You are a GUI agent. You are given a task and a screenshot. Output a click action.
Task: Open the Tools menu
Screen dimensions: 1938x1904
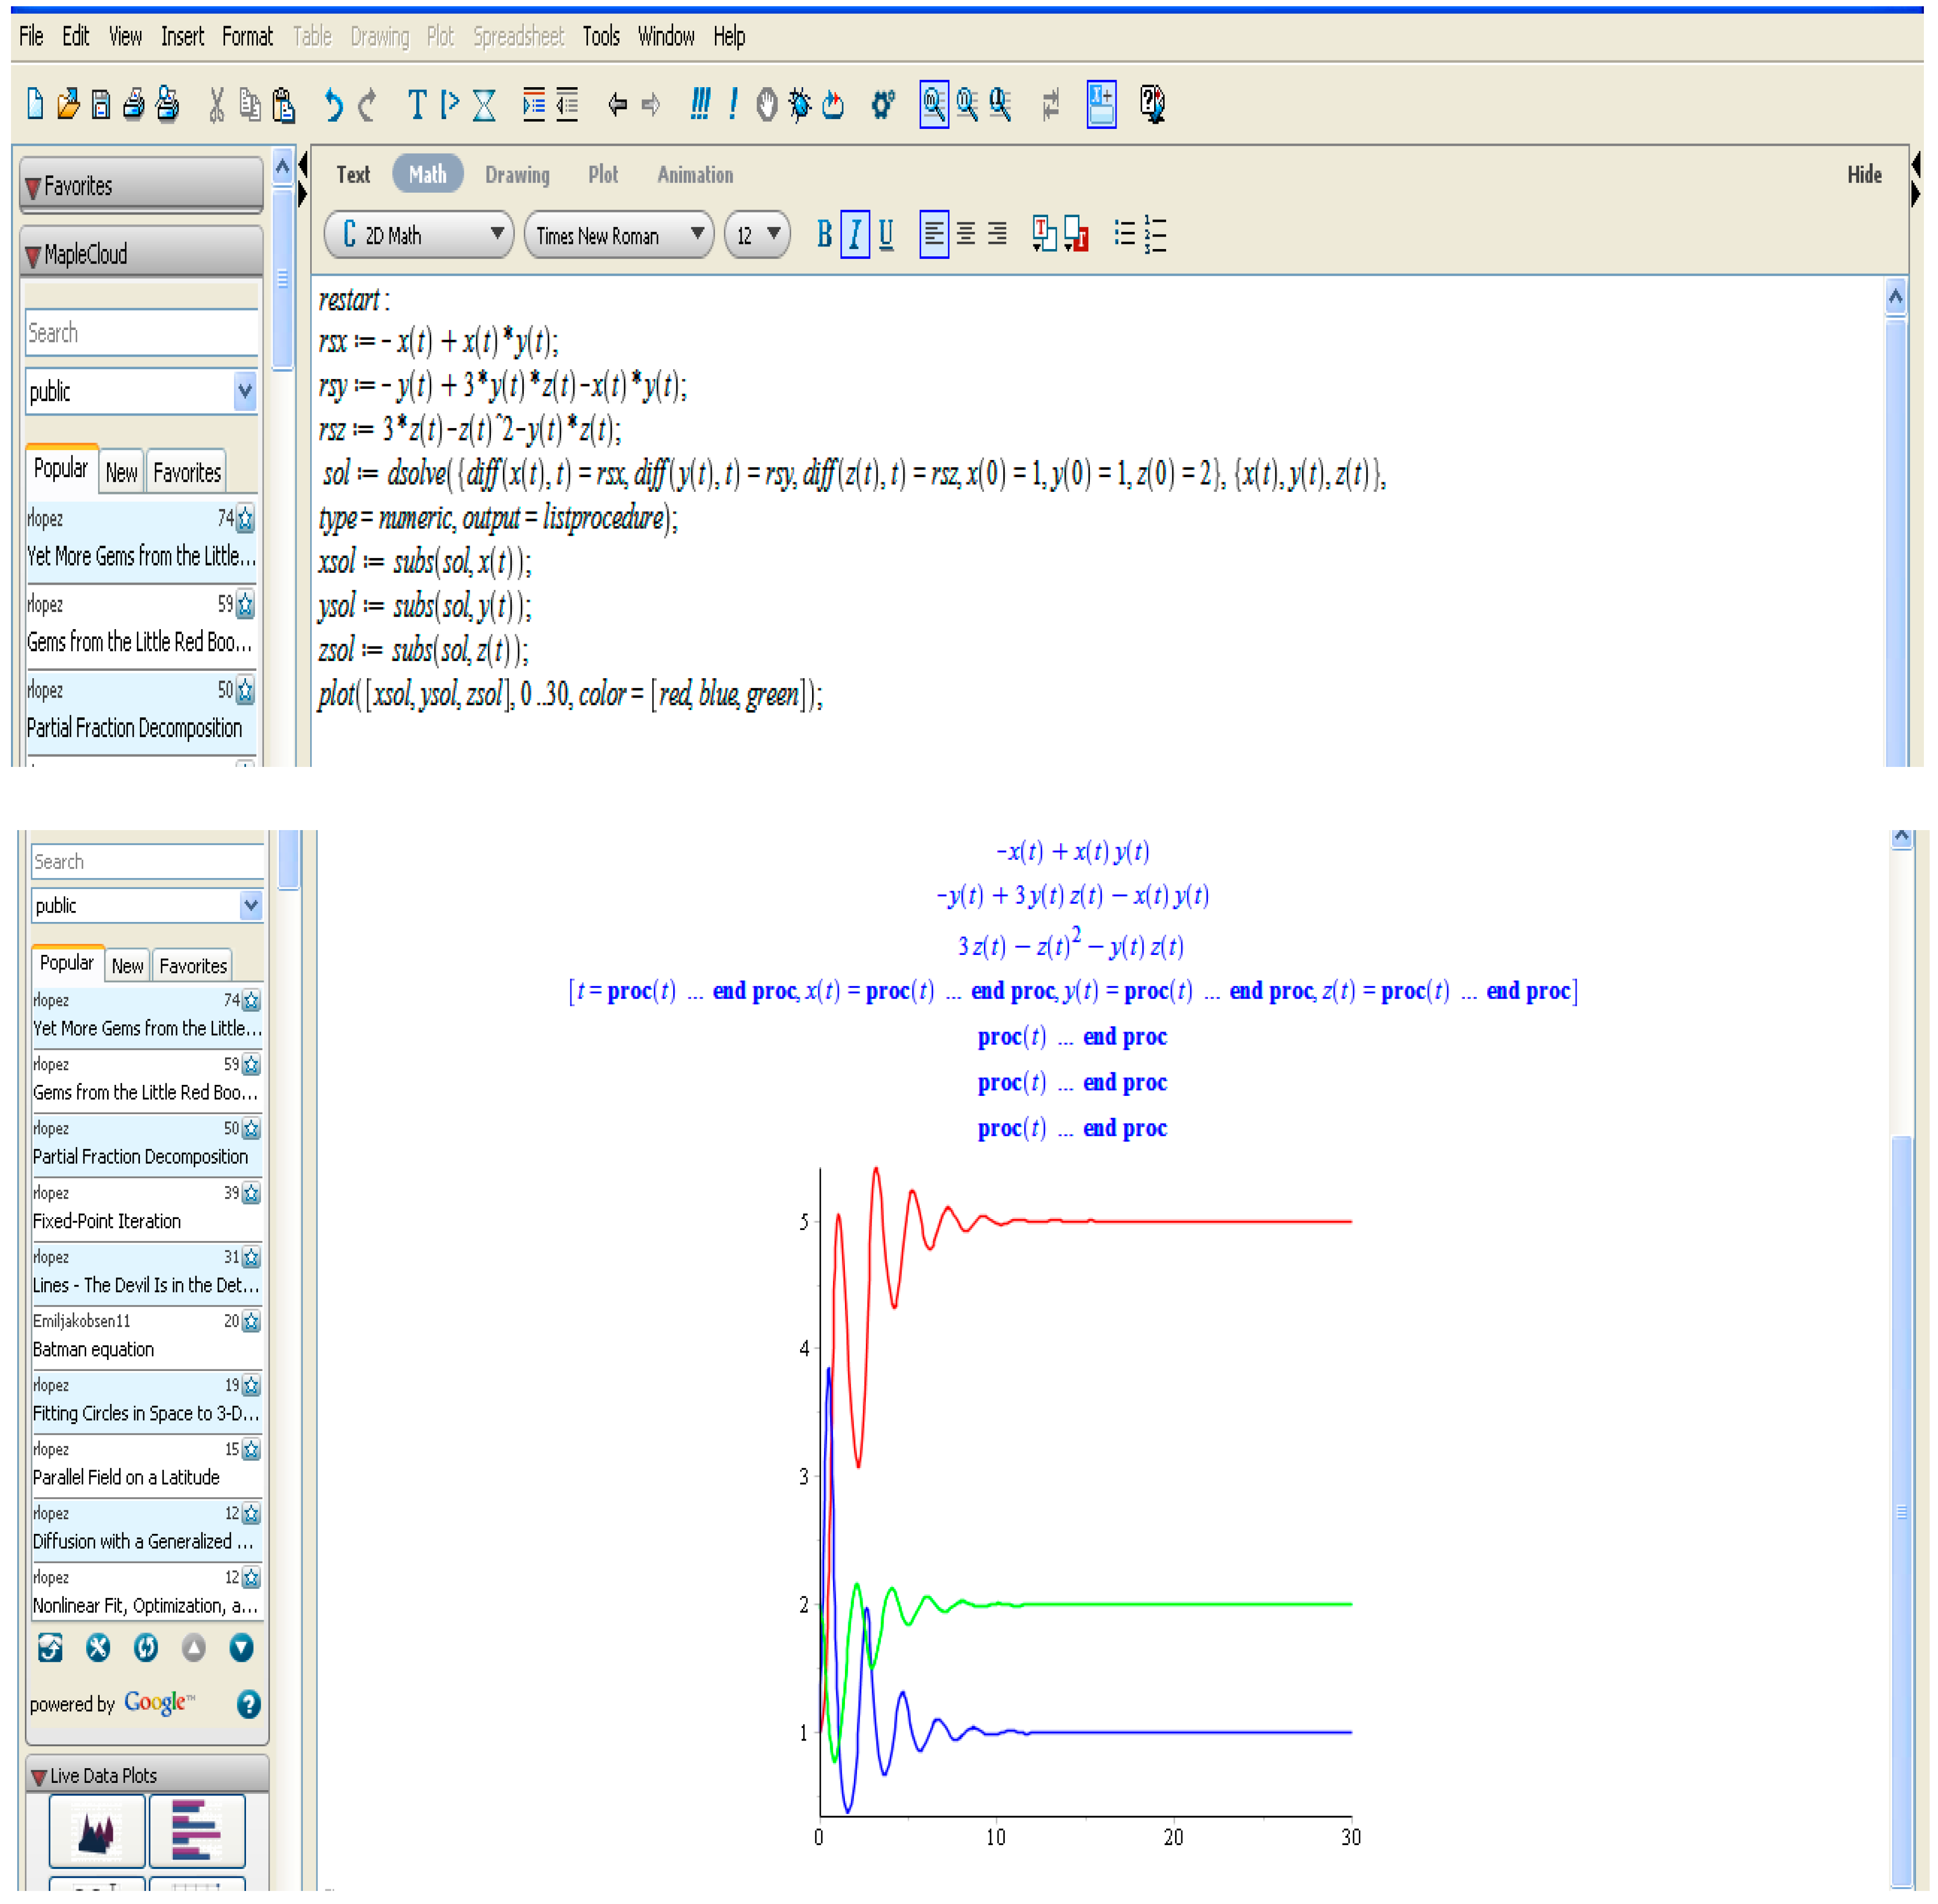[x=601, y=37]
